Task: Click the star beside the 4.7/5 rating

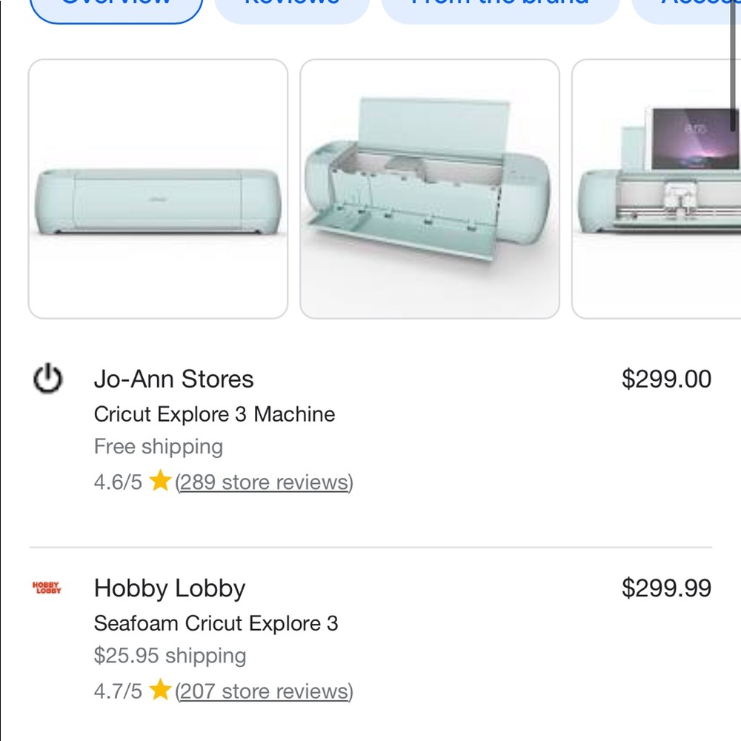Action: (x=160, y=691)
